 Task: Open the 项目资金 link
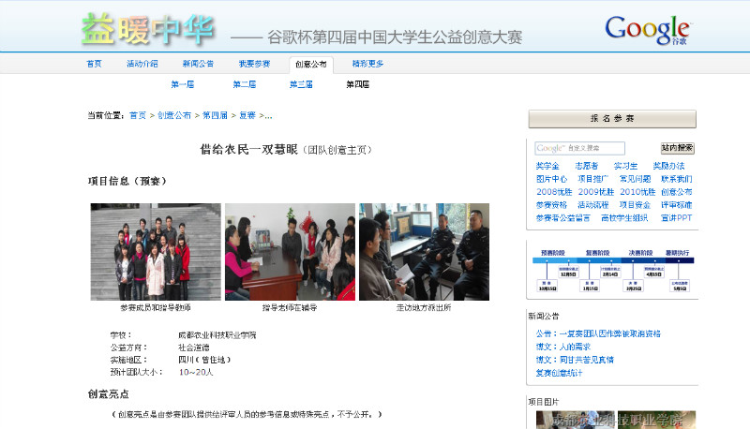[x=635, y=204]
